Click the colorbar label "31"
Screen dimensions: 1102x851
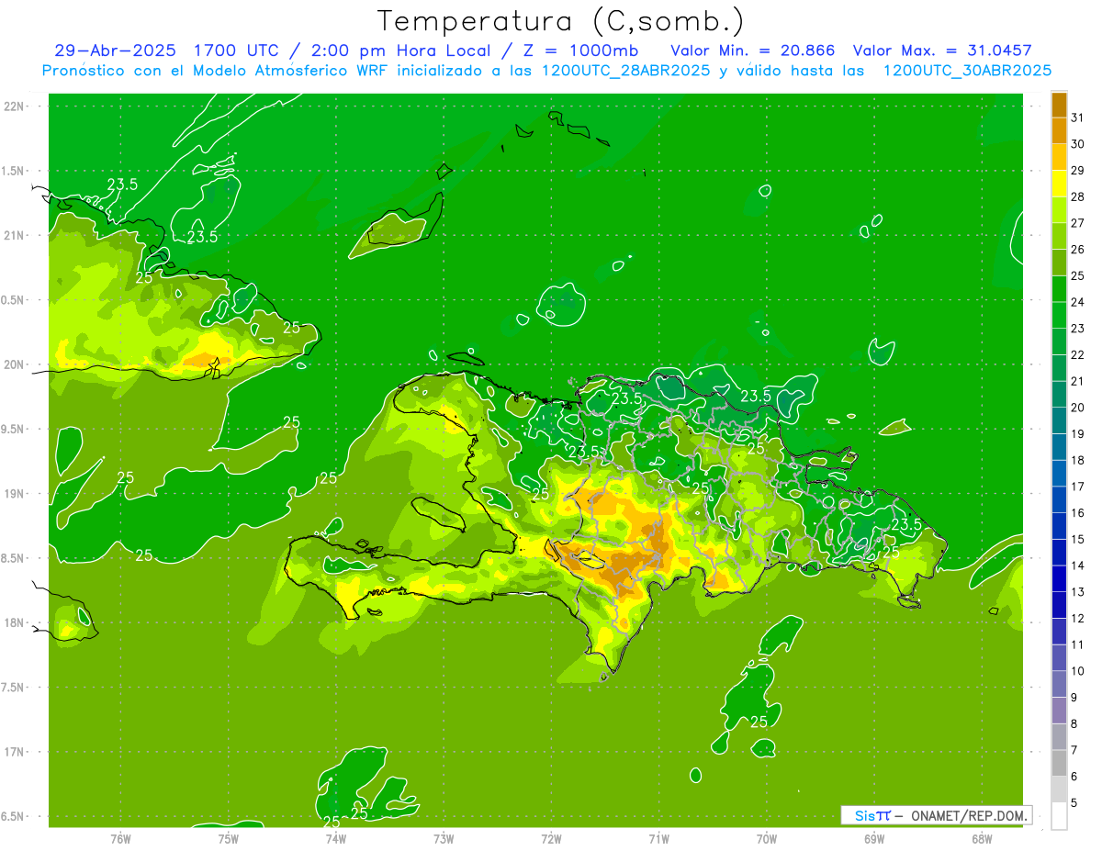click(x=1077, y=118)
